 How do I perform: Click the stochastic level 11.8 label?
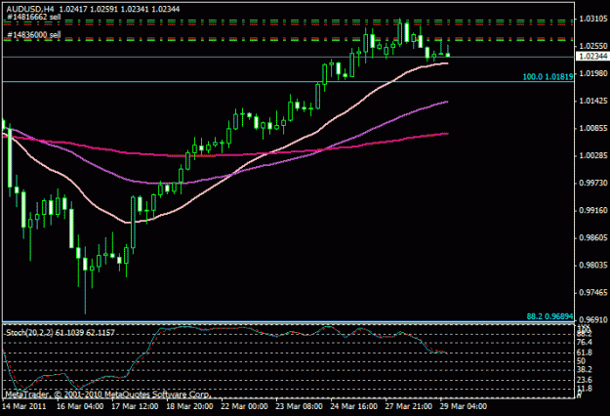585,389
